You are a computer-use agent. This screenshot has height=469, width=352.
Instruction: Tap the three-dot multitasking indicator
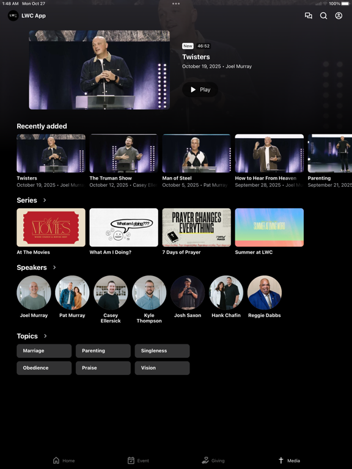176,4
